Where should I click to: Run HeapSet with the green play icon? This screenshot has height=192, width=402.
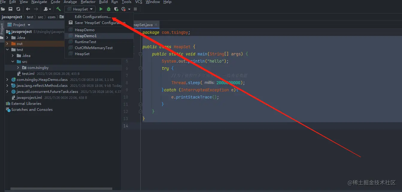[101, 9]
